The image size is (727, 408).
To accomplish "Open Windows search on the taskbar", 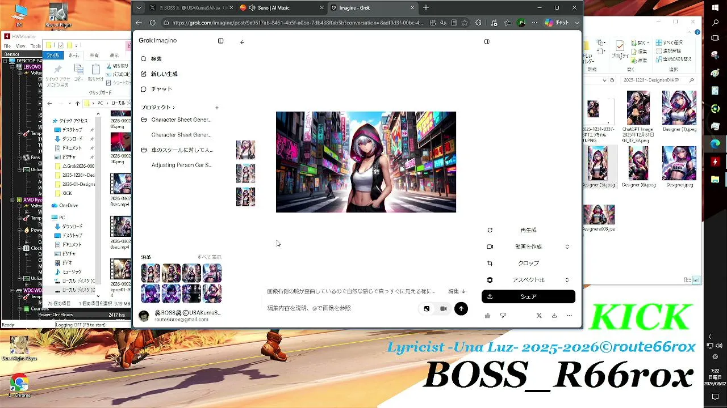I will point(715,23).
